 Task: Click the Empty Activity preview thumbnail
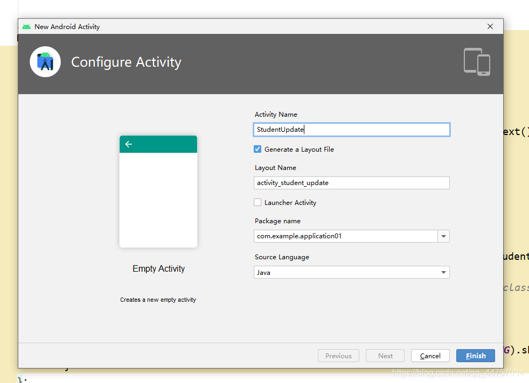click(x=158, y=191)
